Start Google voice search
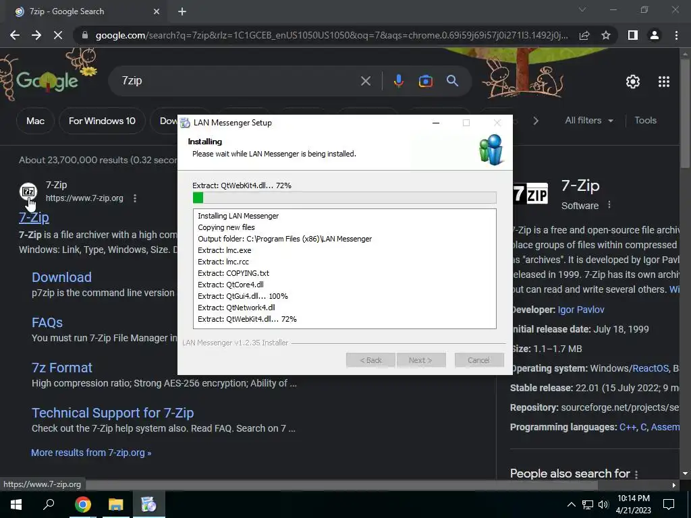Viewport: 691px width, 518px height. coord(398,81)
